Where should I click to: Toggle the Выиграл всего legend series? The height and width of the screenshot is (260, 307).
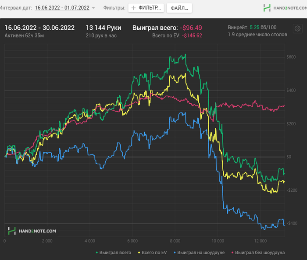tap(113, 253)
